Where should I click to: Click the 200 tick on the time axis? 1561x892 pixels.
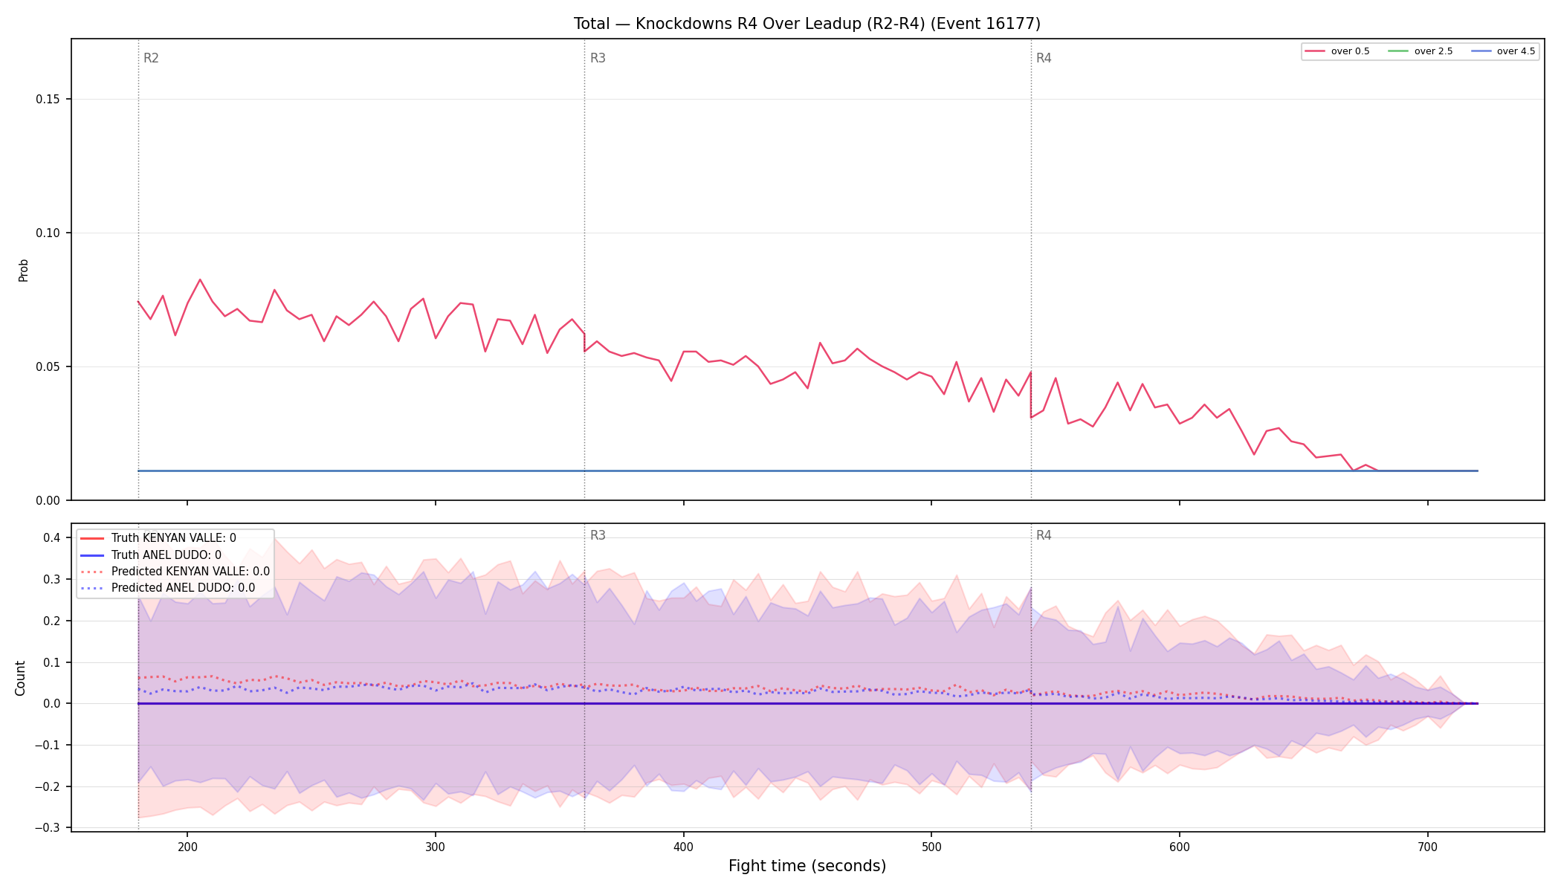tap(187, 847)
